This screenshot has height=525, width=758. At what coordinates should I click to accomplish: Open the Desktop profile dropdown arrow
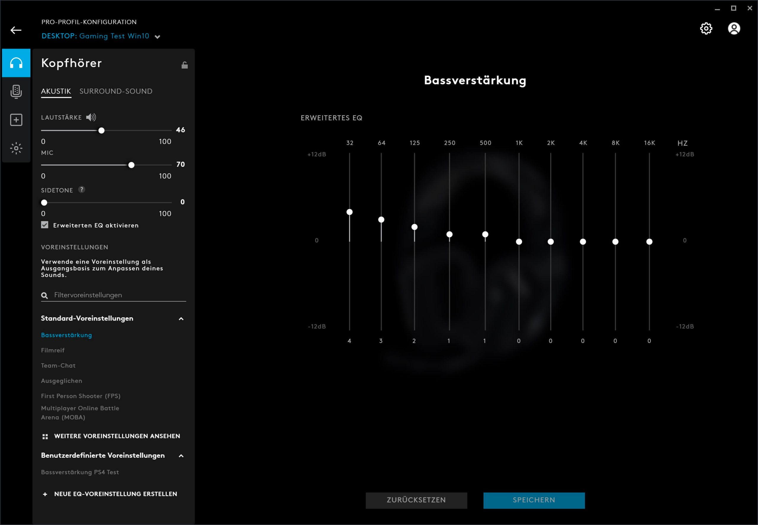click(x=158, y=37)
